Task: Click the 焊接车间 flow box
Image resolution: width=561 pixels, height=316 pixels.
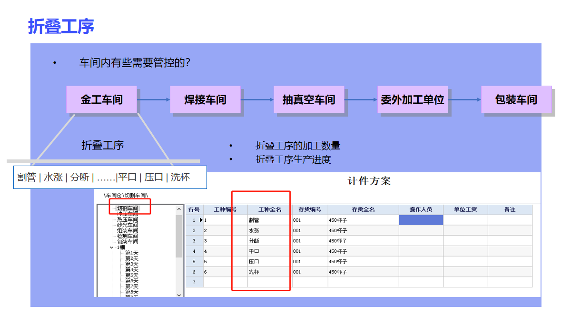Action: [206, 99]
